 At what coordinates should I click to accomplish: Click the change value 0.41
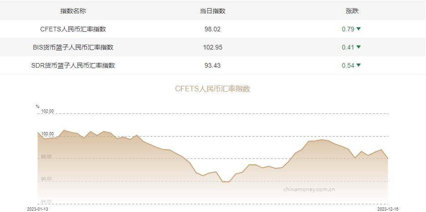click(348, 47)
